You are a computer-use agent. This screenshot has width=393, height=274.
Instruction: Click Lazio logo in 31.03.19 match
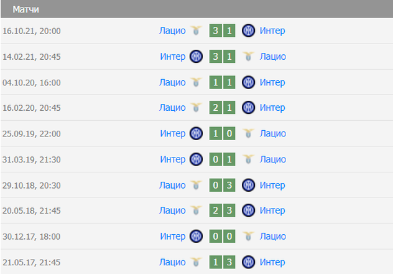(x=249, y=159)
